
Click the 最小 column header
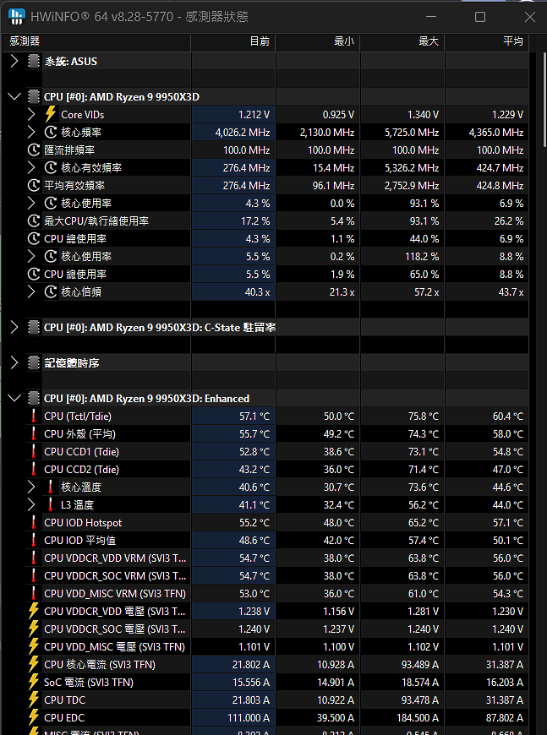pyautogui.click(x=318, y=41)
